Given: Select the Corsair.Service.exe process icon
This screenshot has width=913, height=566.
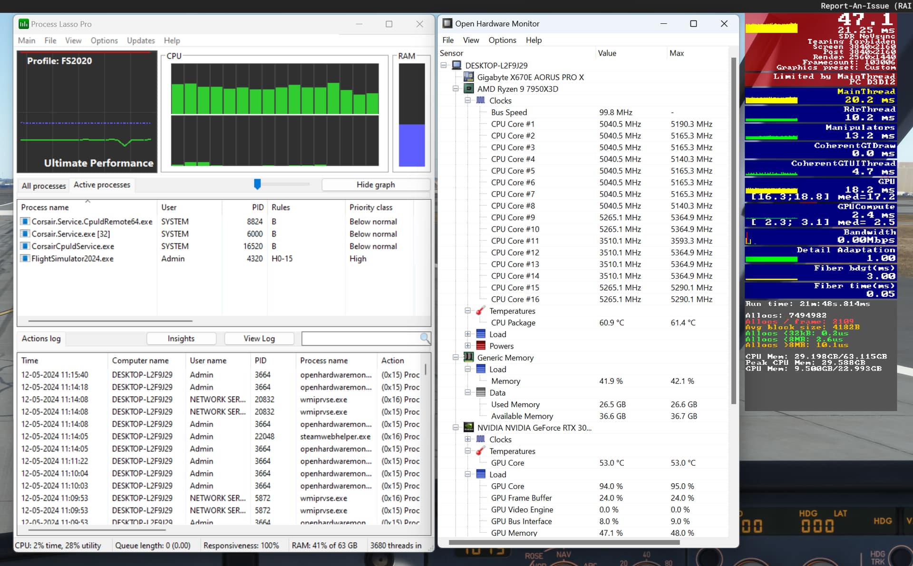Looking at the screenshot, I should (x=25, y=234).
